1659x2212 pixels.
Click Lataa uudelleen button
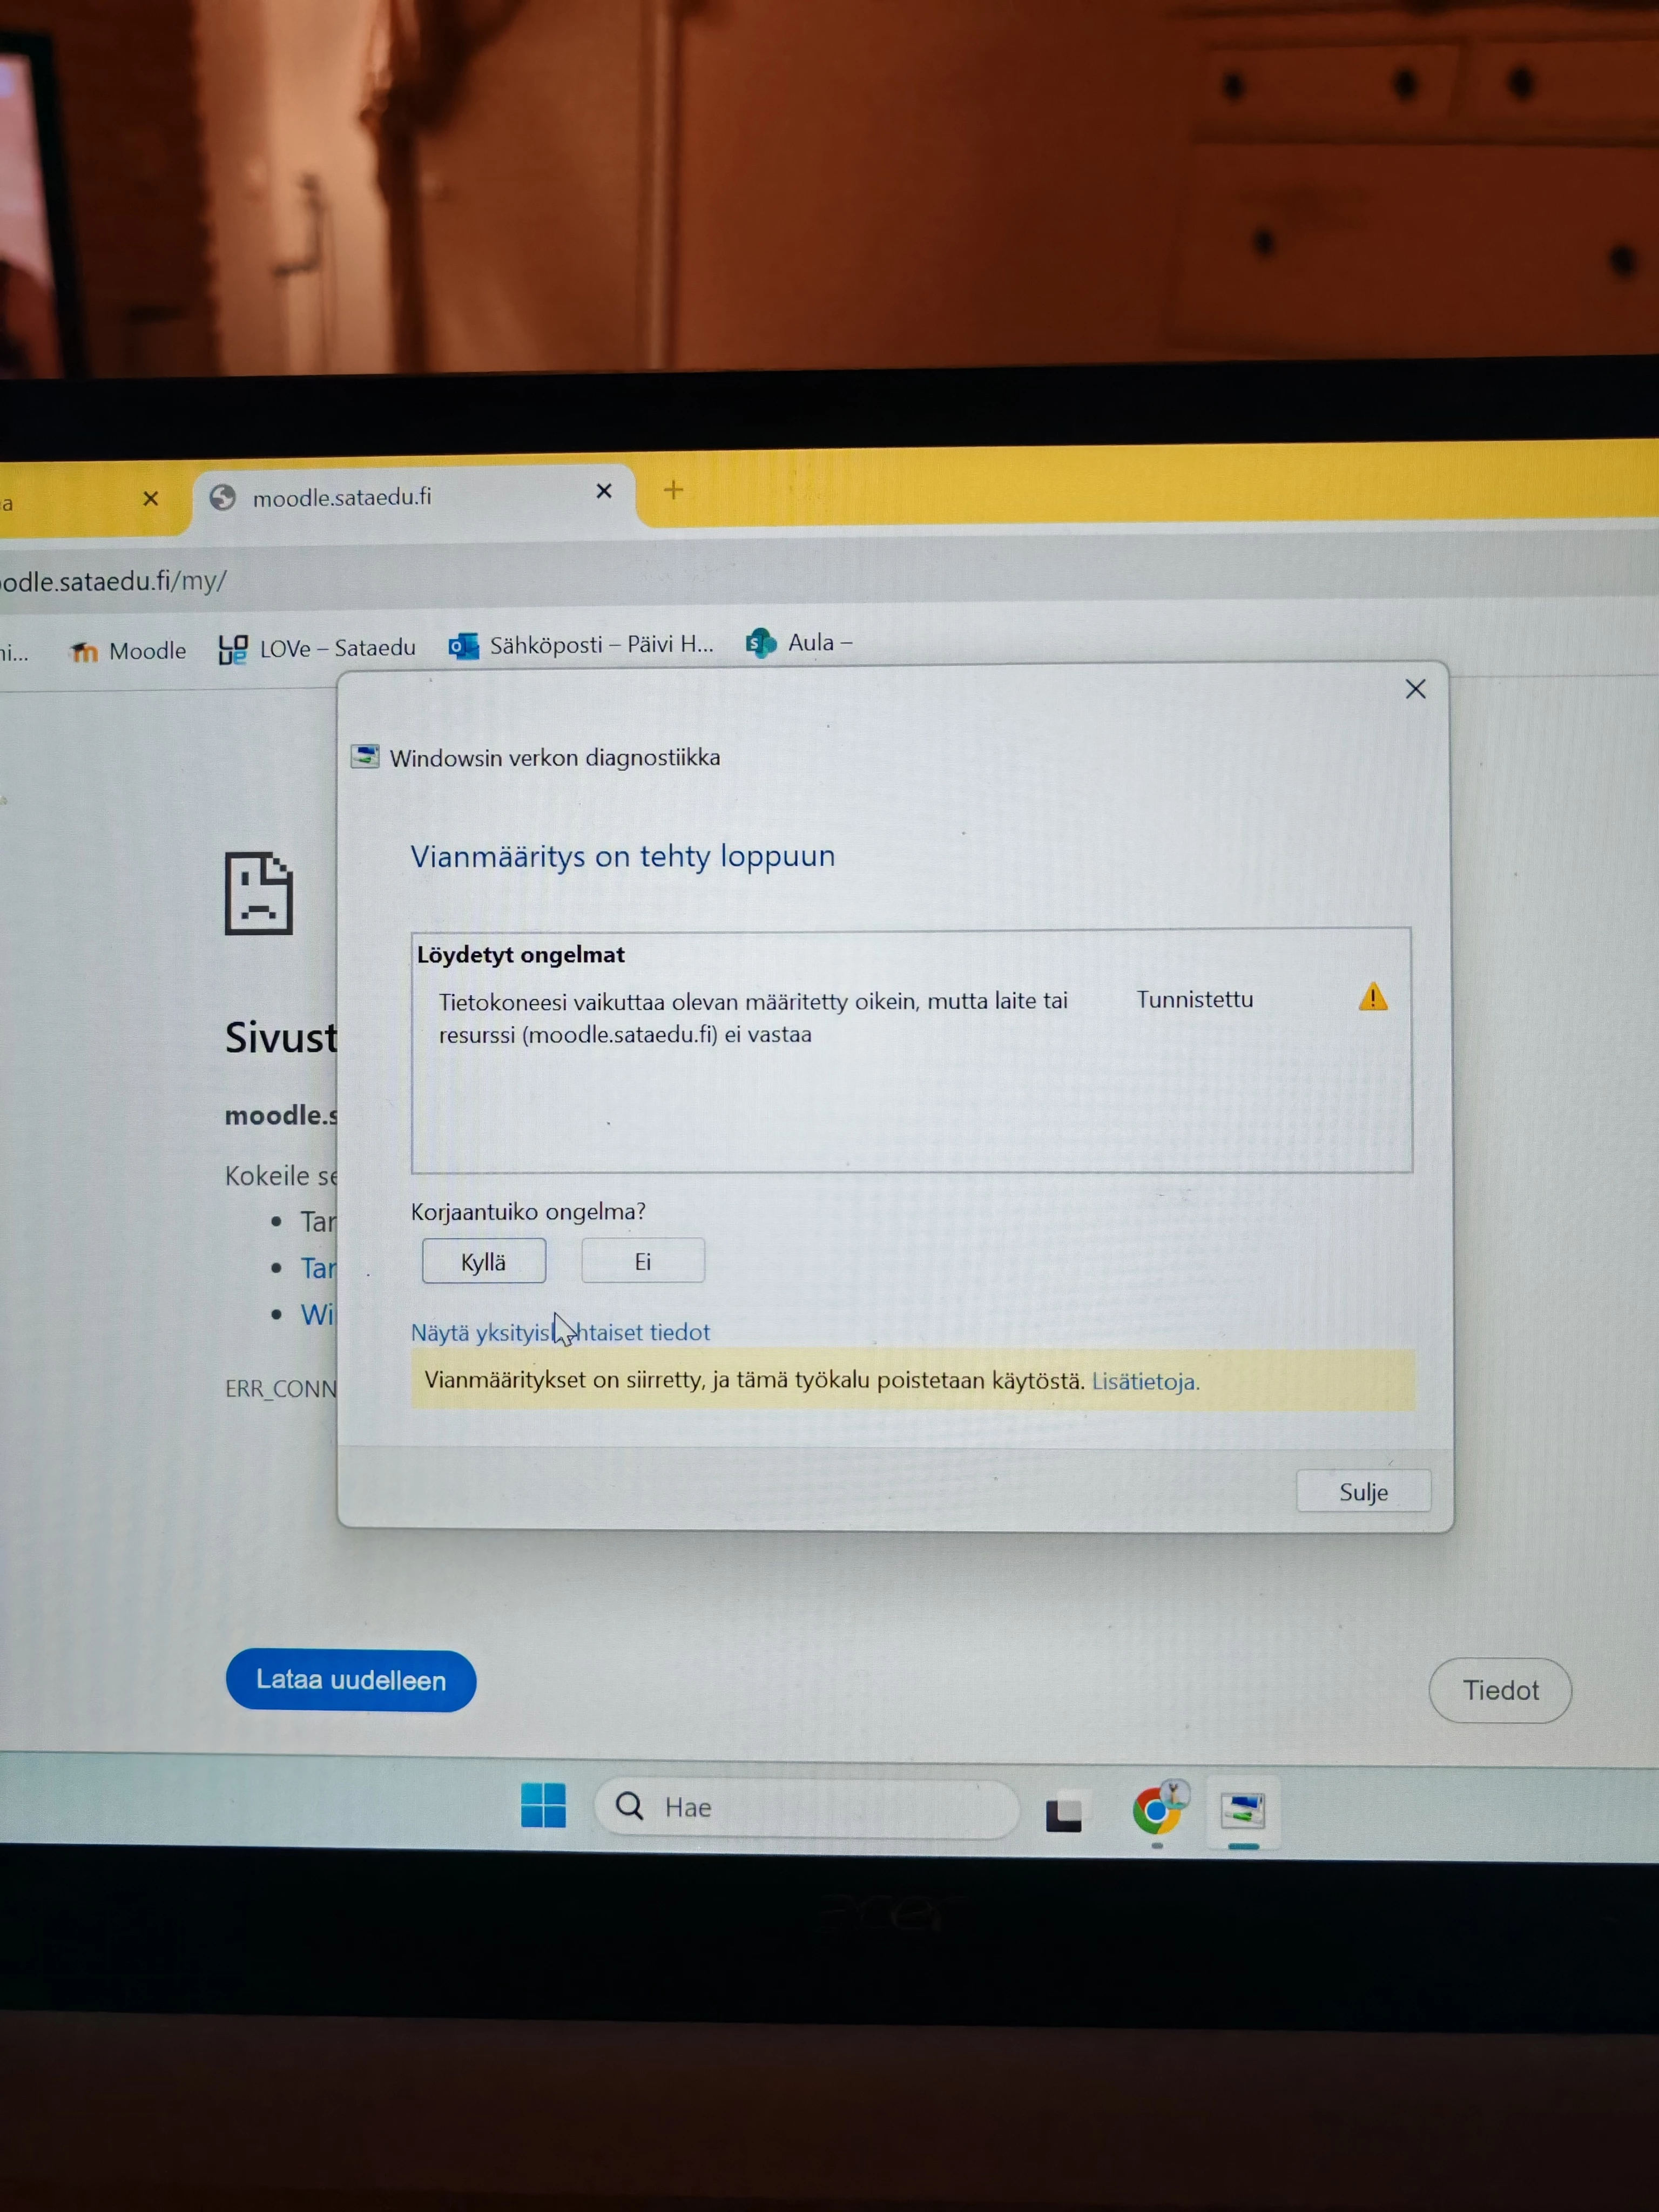pyautogui.click(x=351, y=1680)
